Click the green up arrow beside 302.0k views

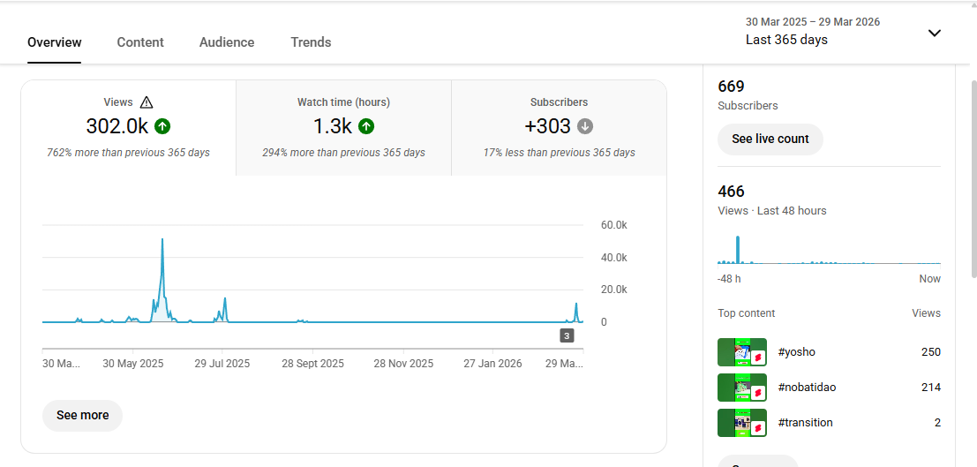162,126
